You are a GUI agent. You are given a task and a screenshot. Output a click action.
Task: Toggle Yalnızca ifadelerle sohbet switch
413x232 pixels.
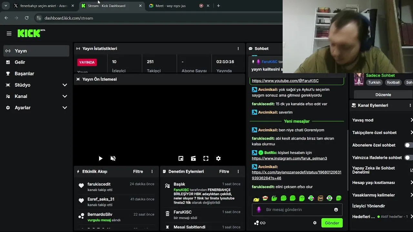[408, 158]
